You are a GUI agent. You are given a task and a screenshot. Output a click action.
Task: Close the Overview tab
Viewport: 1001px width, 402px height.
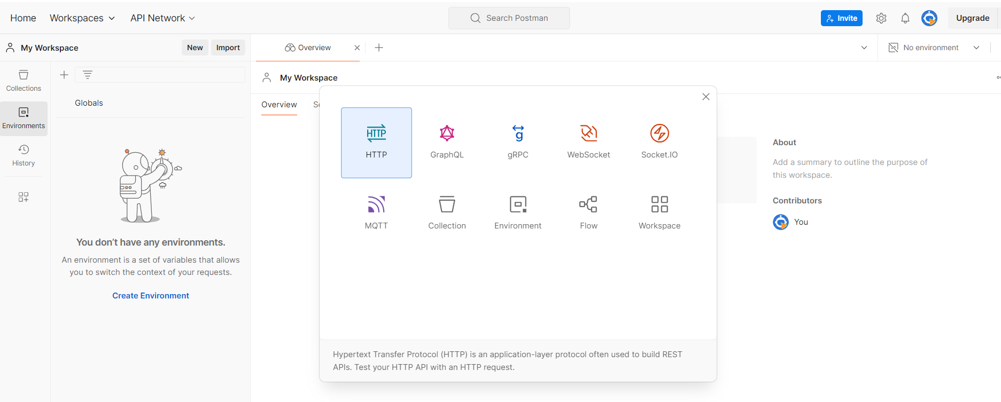(357, 48)
